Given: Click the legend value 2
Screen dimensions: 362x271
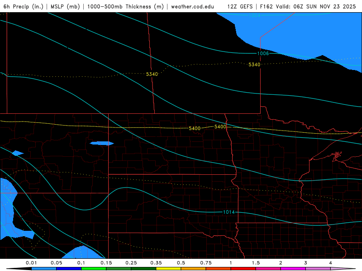Looking at the screenshot, I should click(x=281, y=263).
